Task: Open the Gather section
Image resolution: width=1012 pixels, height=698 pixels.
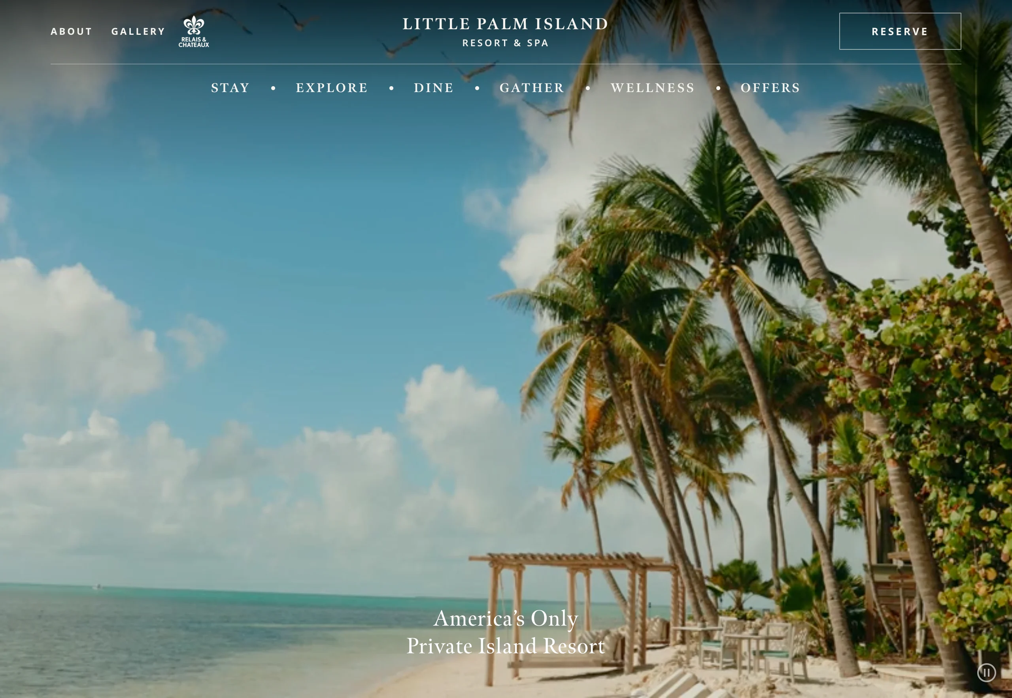Action: coord(532,88)
